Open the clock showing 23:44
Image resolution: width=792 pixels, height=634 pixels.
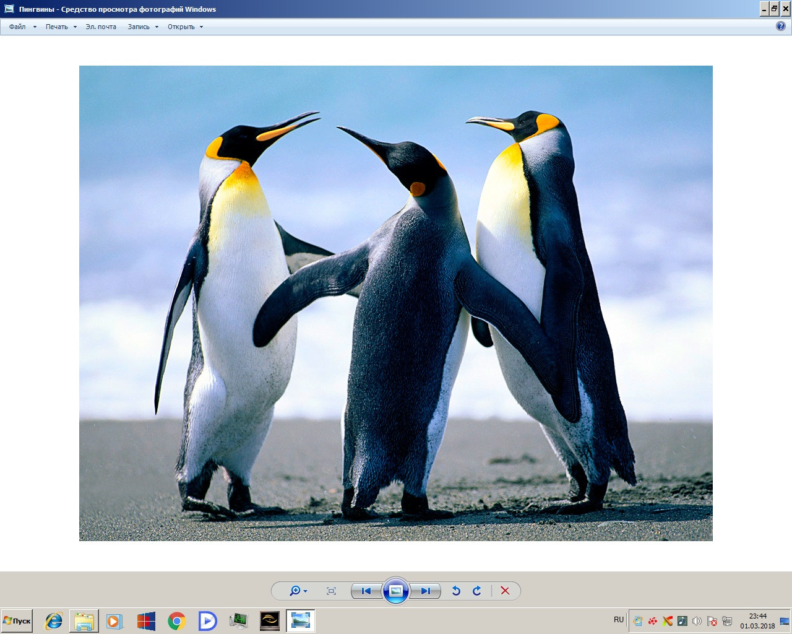click(x=757, y=621)
